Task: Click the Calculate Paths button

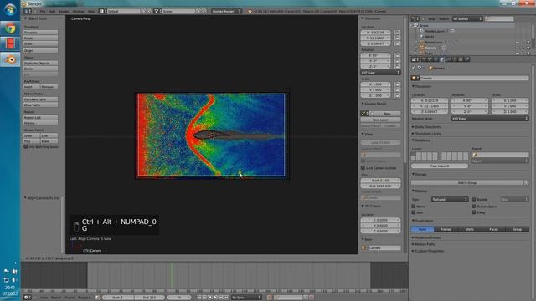Action: pos(40,99)
